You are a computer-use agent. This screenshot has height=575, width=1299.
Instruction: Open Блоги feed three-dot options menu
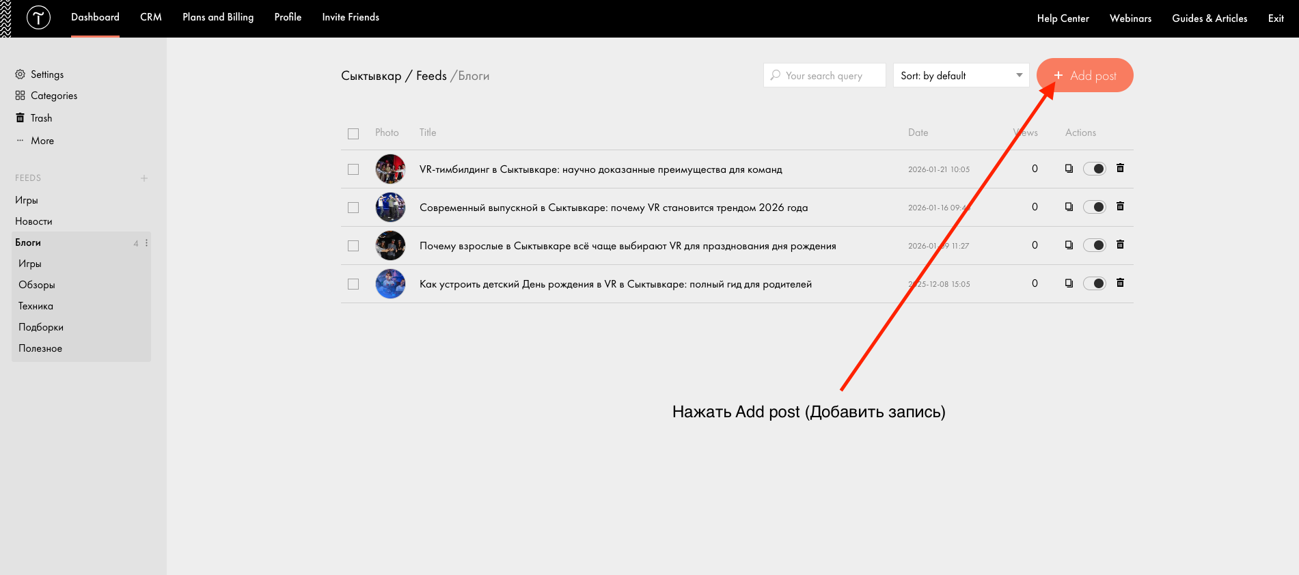click(146, 243)
